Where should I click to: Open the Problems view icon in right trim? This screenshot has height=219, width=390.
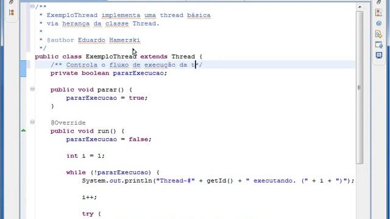tap(379, 13)
